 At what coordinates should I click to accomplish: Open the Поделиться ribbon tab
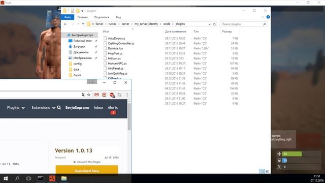pos(102,17)
